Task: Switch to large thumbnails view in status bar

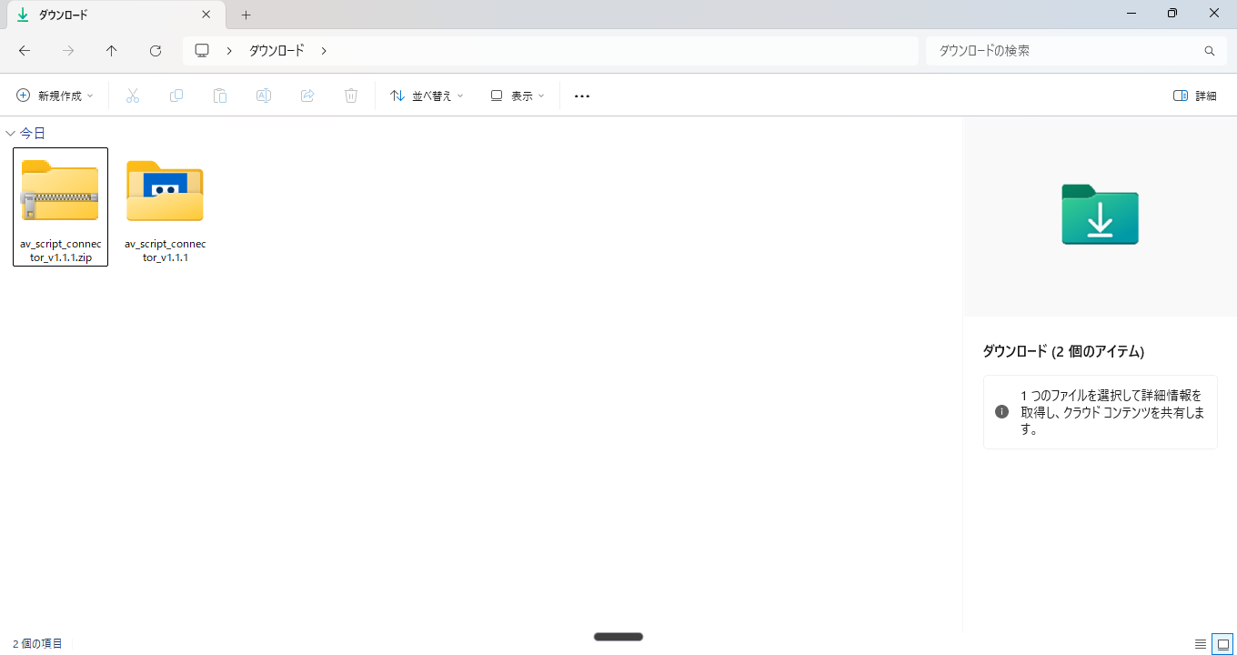Action: 1223,644
